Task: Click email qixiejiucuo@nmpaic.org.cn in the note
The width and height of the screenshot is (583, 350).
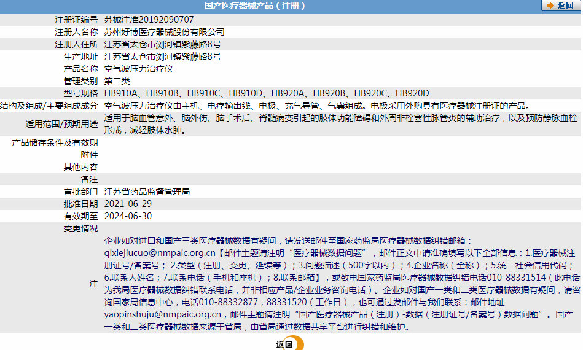Action: point(160,253)
